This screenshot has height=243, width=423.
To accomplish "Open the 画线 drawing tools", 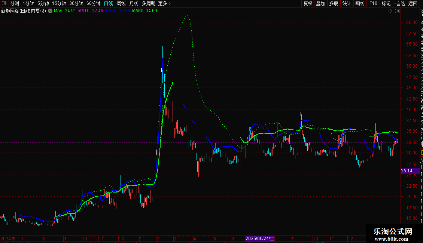I will 360,3.
